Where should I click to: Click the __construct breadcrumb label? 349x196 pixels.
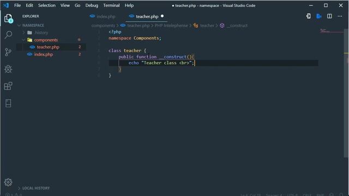coord(237,26)
